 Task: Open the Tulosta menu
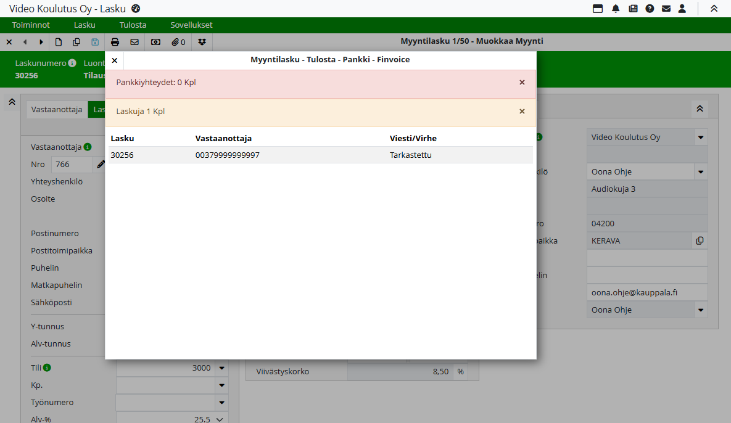point(133,25)
